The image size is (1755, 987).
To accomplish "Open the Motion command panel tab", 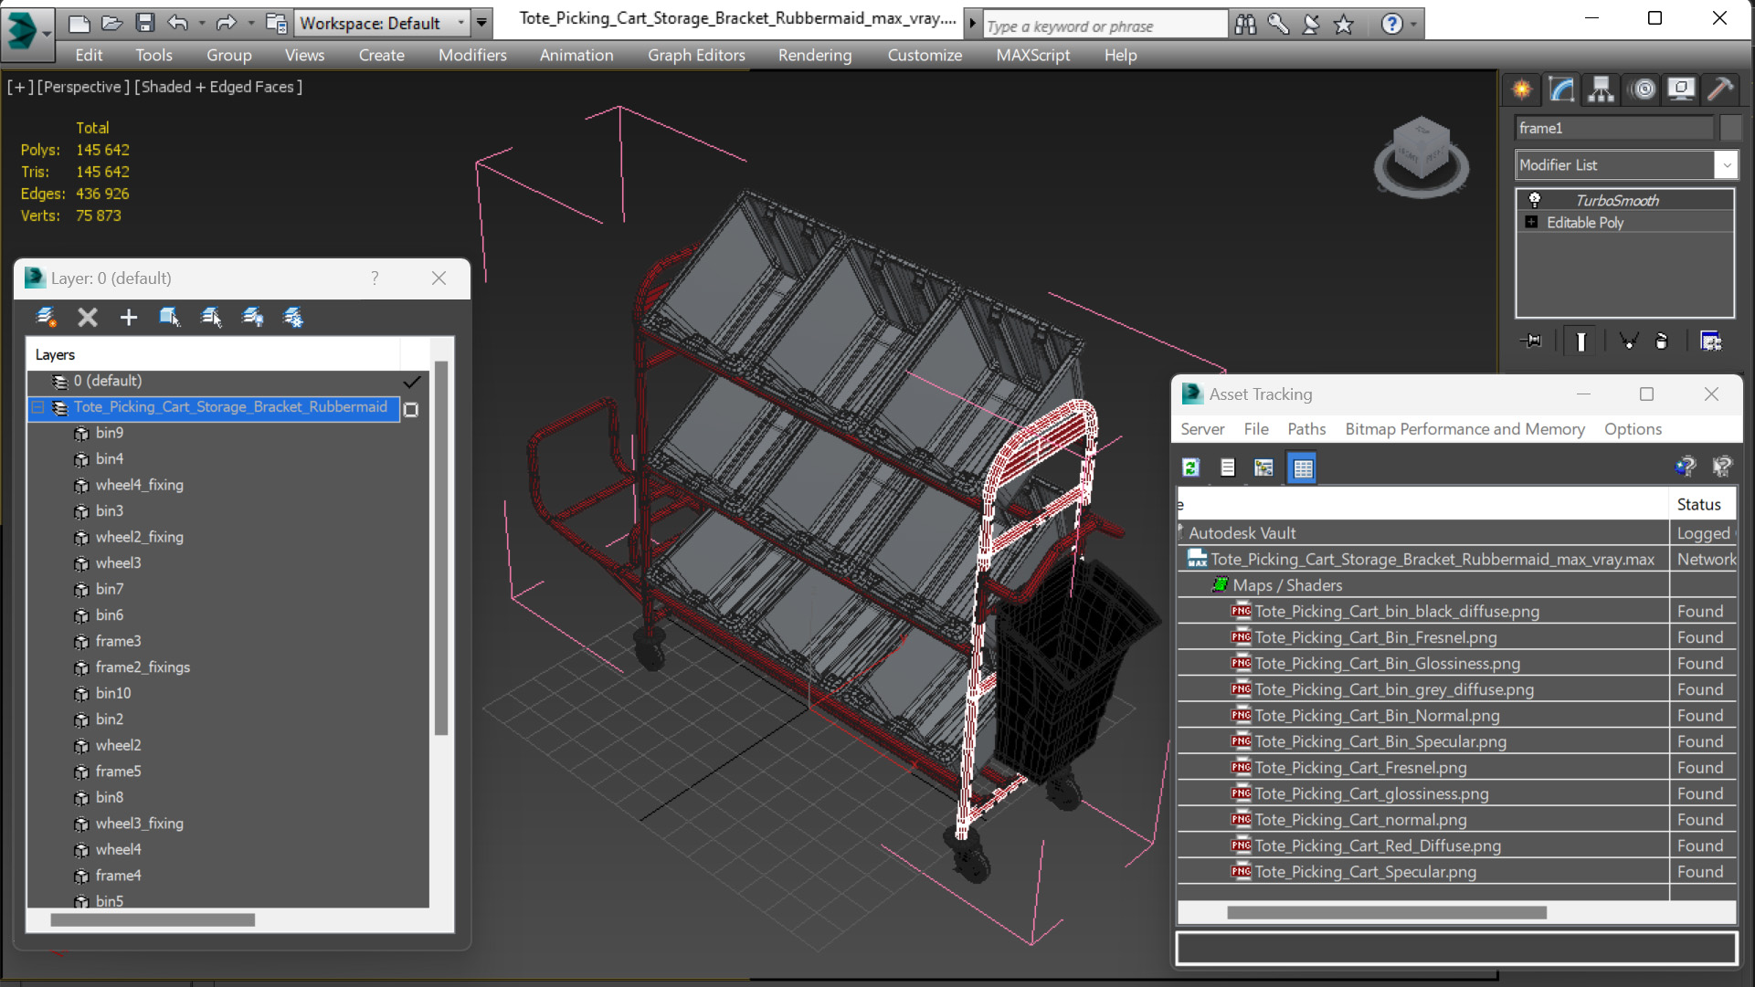I will coord(1643,89).
